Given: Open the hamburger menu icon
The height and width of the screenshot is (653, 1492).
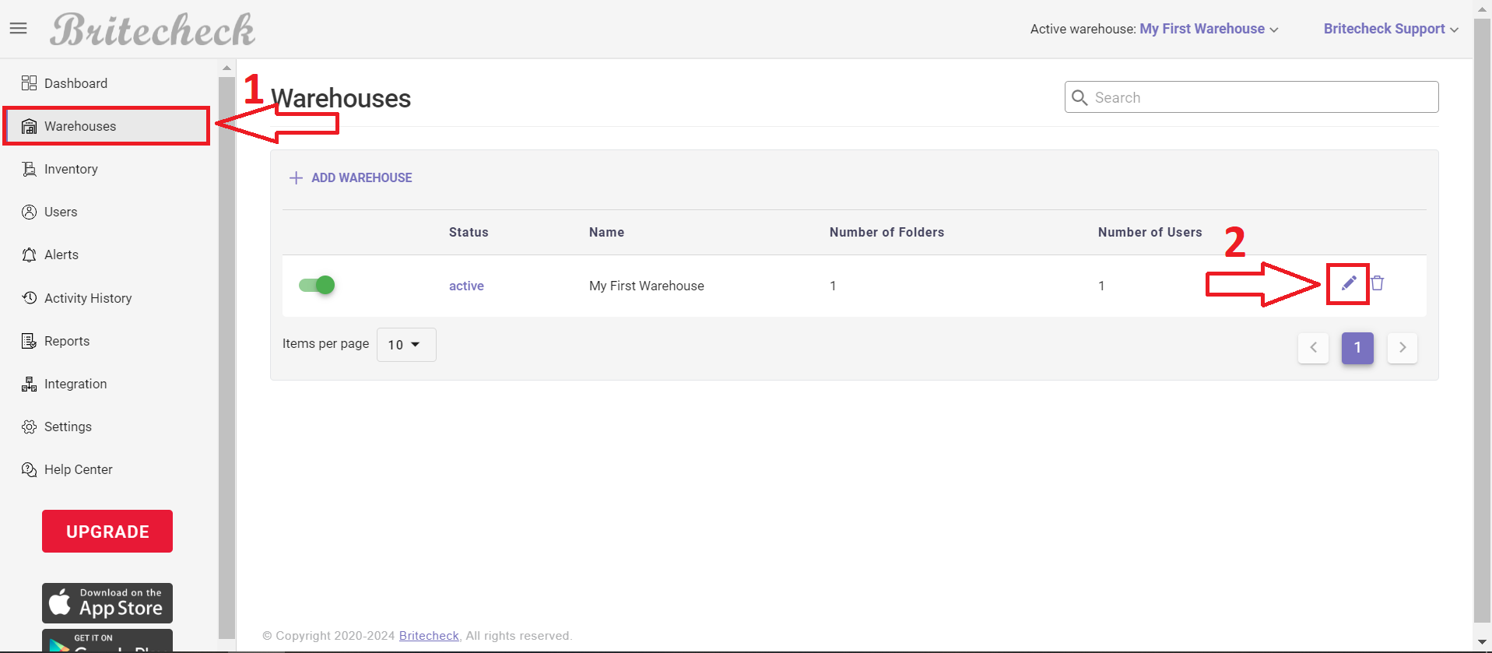Looking at the screenshot, I should pos(19,29).
